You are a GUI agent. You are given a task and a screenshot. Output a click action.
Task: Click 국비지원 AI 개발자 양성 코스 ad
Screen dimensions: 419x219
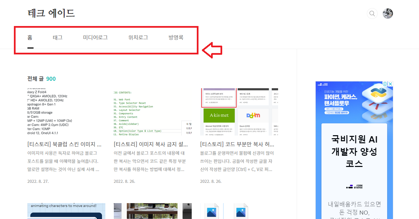click(x=354, y=151)
